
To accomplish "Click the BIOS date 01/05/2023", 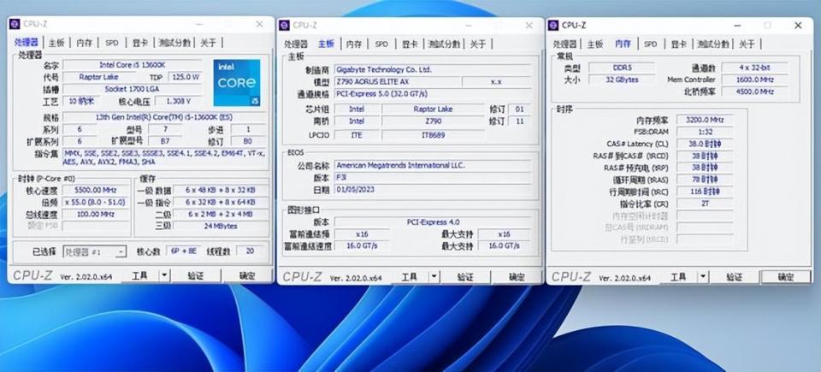I will (x=432, y=189).
